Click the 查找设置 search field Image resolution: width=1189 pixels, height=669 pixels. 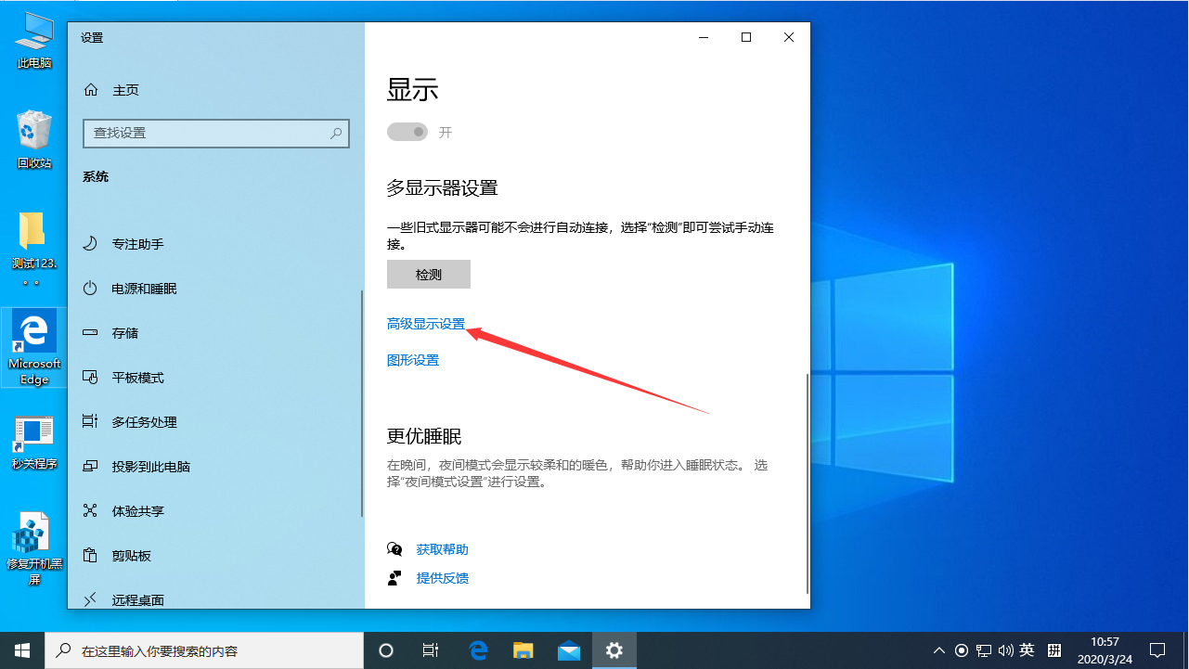coord(215,133)
